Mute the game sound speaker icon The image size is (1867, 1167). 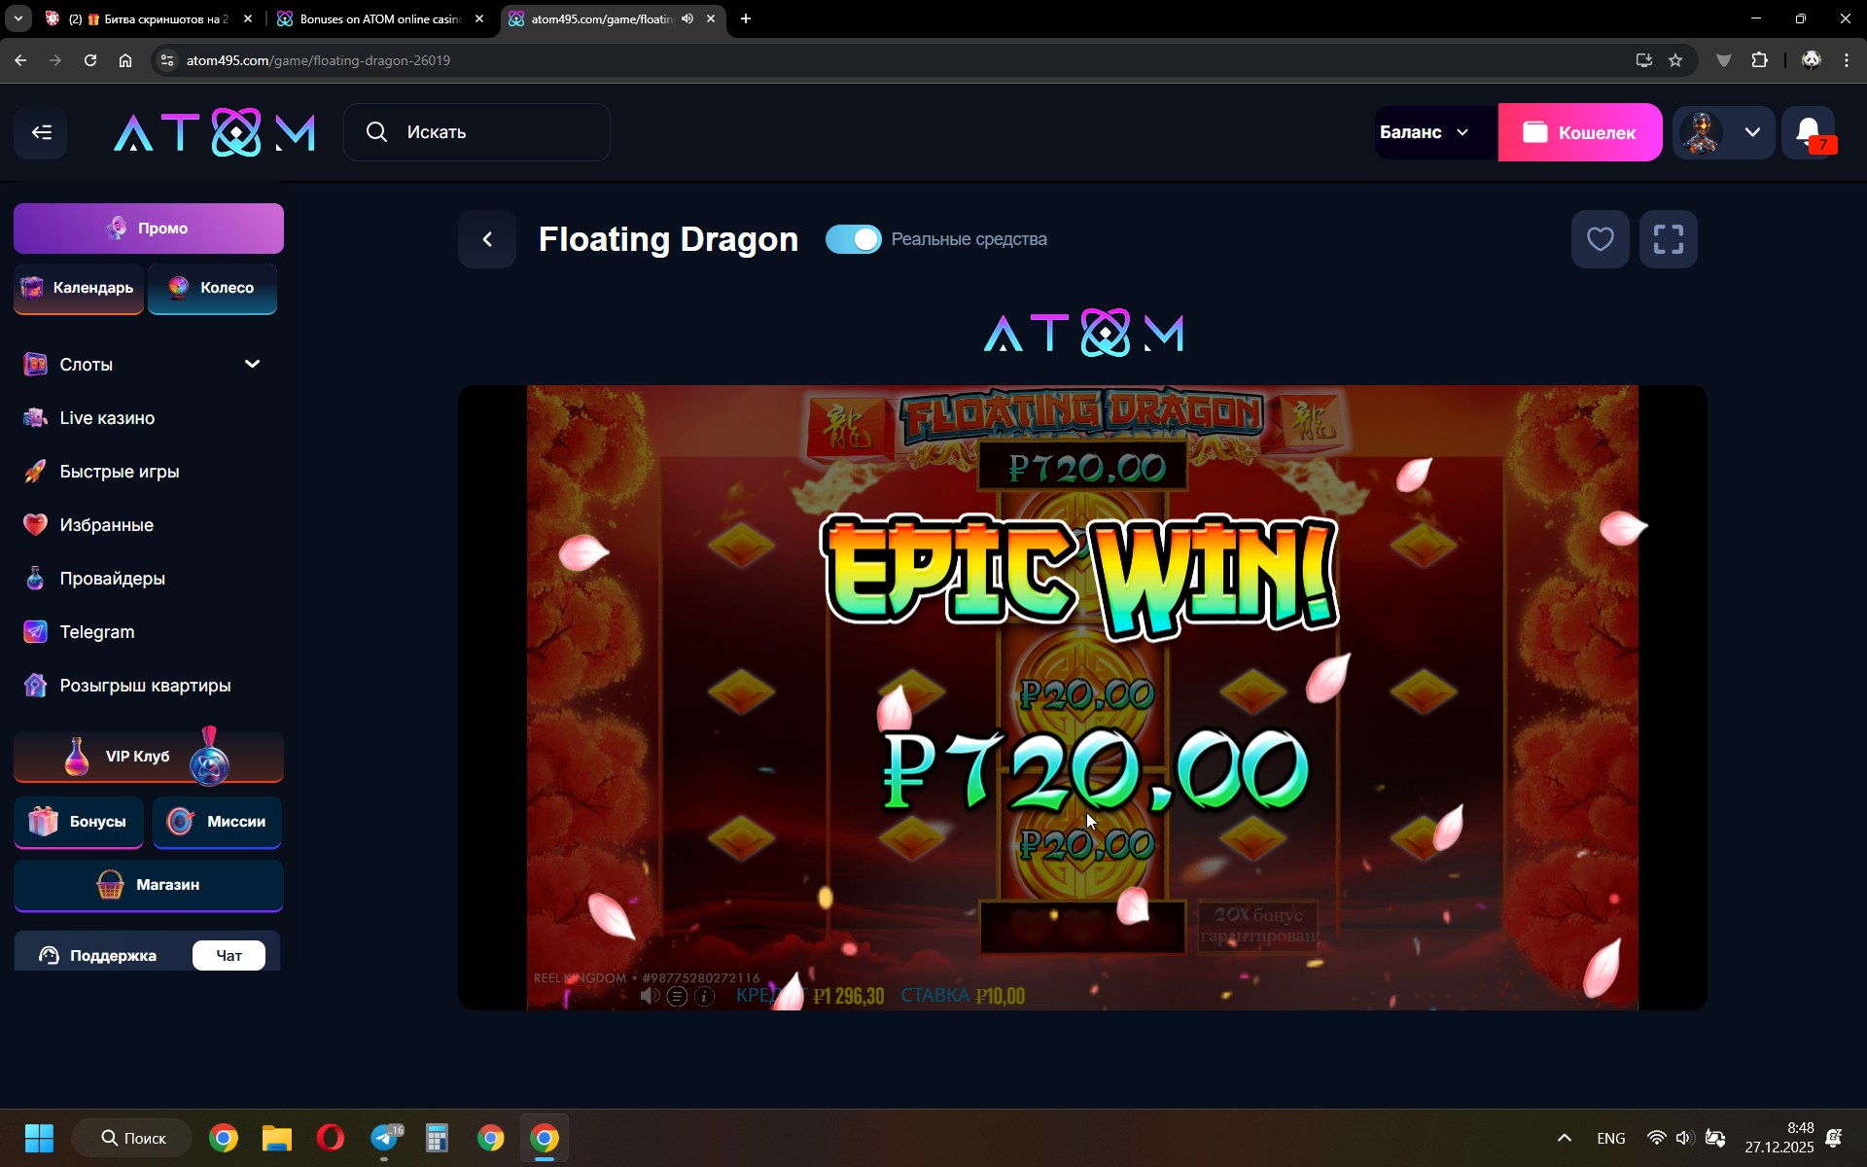(x=650, y=996)
